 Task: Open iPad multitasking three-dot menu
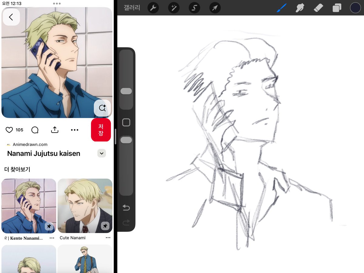click(57, 4)
